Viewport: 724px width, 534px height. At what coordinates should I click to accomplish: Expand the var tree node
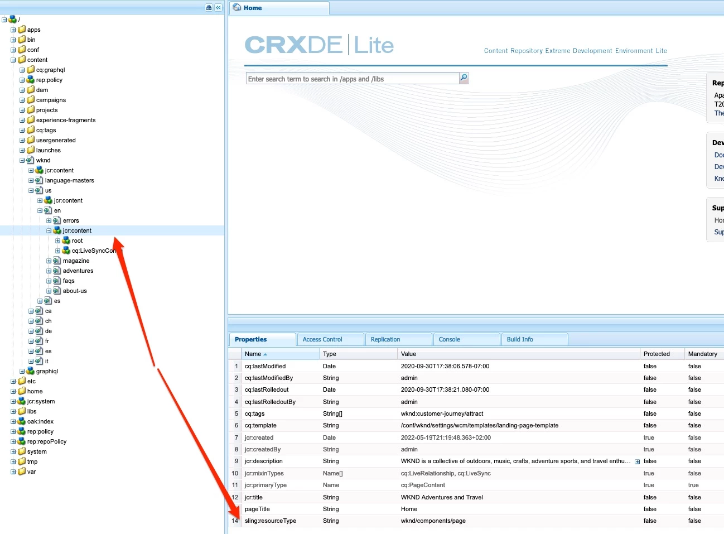13,472
